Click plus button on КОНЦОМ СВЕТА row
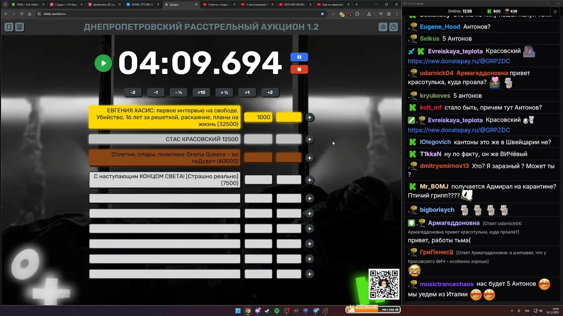Viewport: 563px width, 316px height. click(310, 180)
